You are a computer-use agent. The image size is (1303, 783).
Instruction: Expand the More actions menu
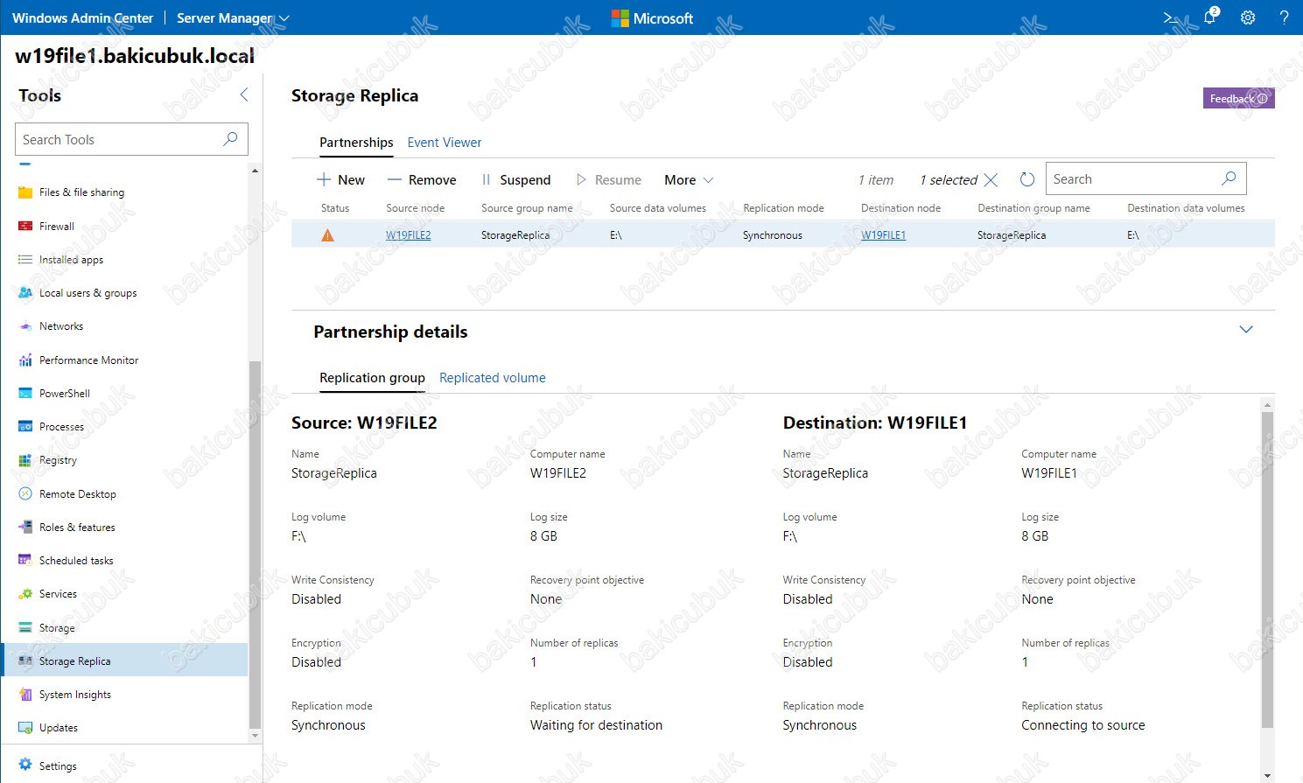click(689, 180)
